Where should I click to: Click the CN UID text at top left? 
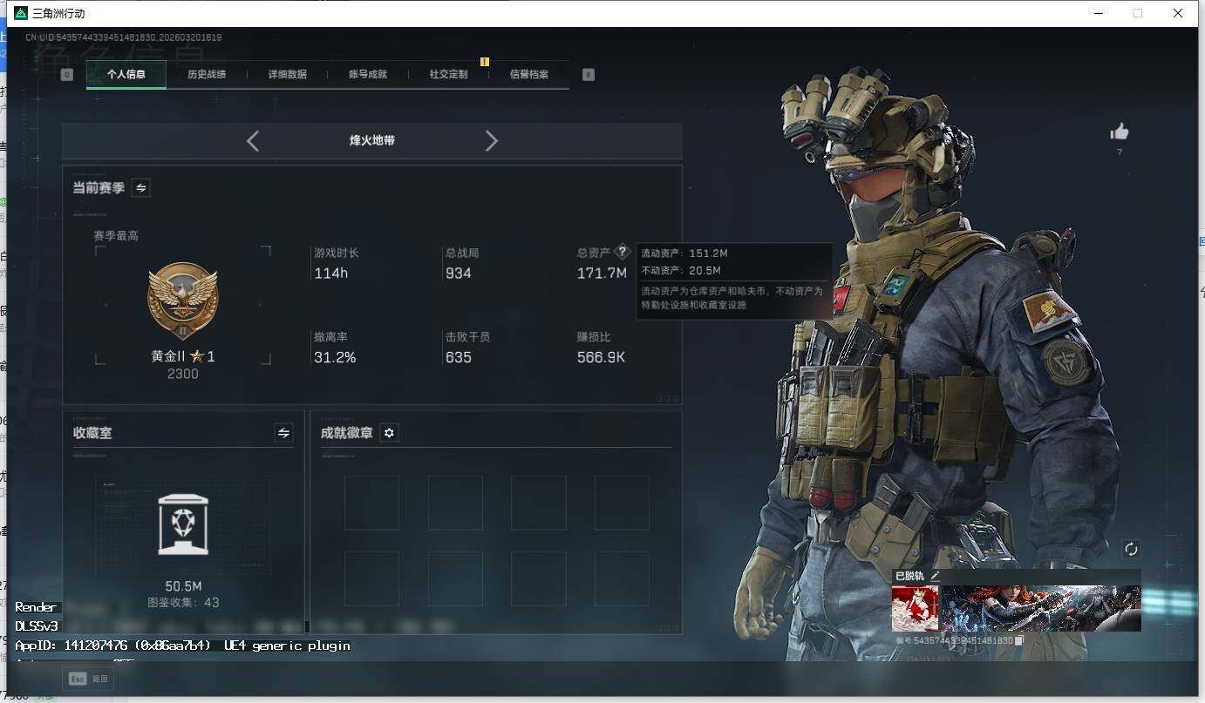click(x=123, y=38)
